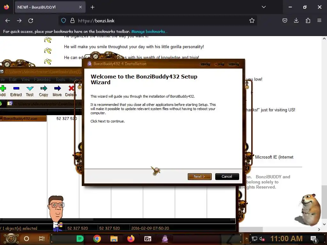Open the View menu in 7-Zip
327x245 pixels.
[26, 79]
